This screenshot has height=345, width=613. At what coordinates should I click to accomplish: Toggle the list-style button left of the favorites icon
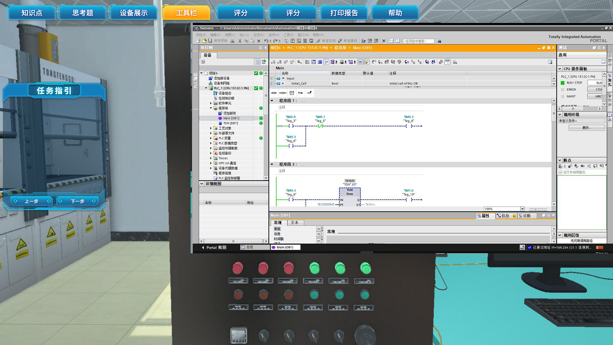pos(360,62)
